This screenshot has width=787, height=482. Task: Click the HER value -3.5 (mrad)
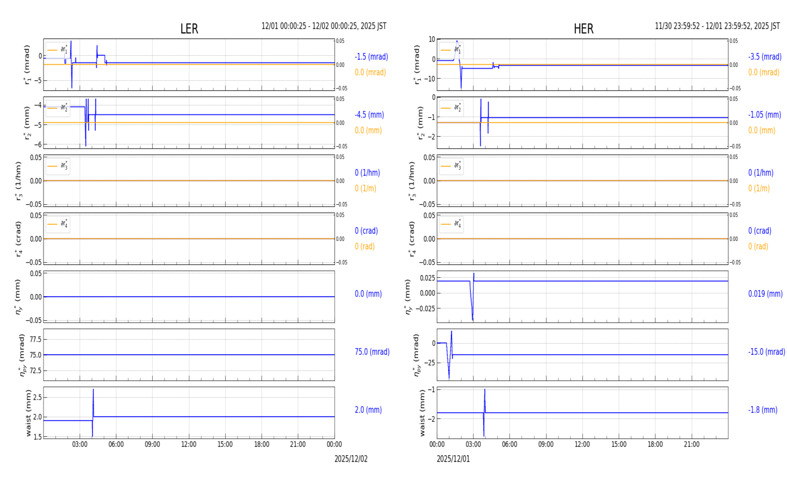click(x=765, y=57)
